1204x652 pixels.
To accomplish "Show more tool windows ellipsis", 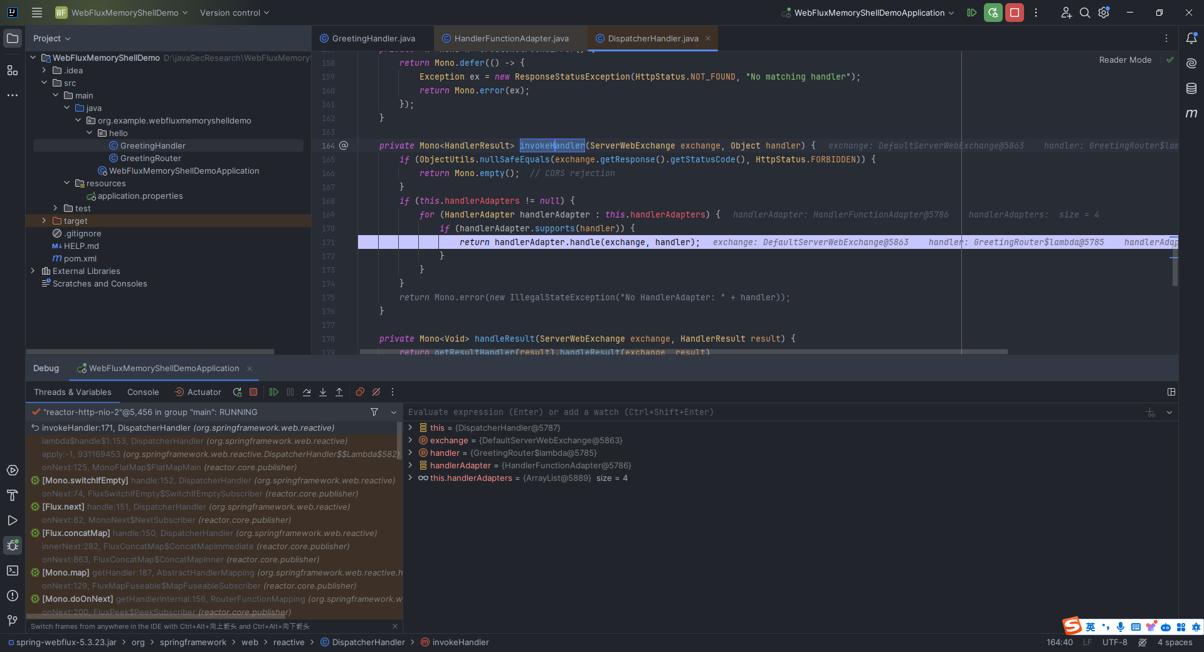I will pyautogui.click(x=13, y=95).
